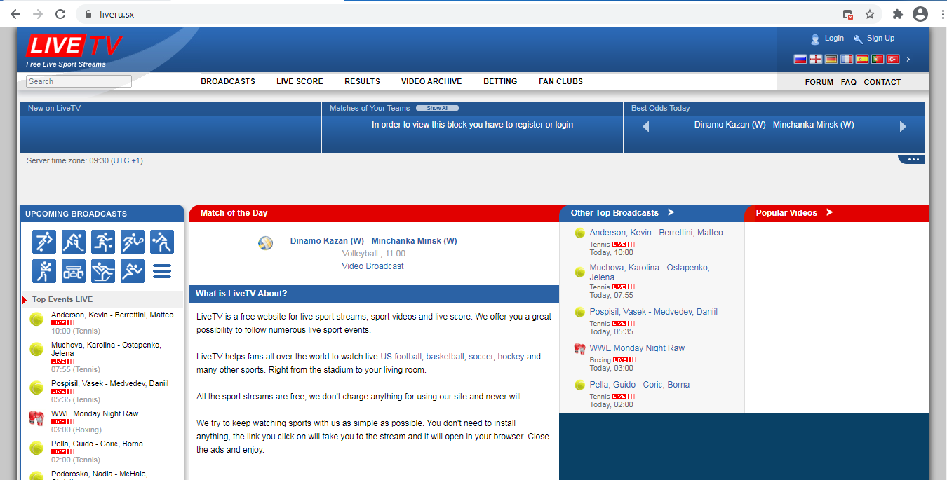The height and width of the screenshot is (480, 947).
Task: Show next Best Odds match arrow
Action: click(903, 126)
